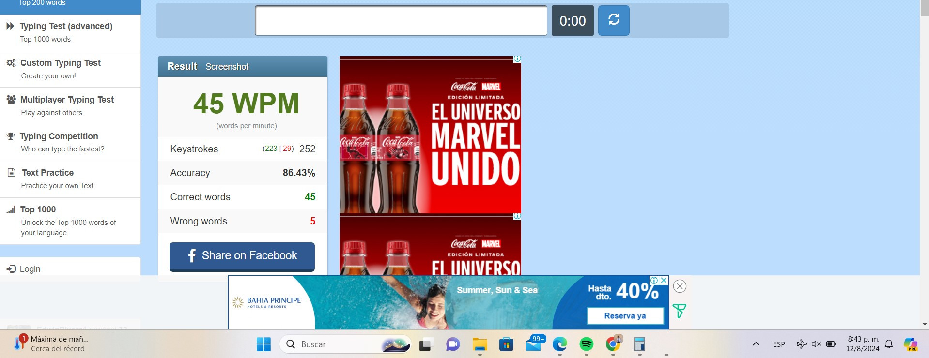Click the info icon on top Coca-Cola ad

[x=517, y=59]
